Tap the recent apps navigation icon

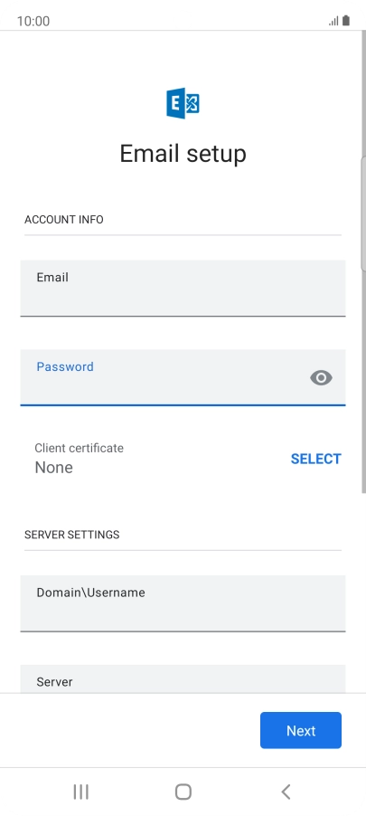click(x=80, y=792)
